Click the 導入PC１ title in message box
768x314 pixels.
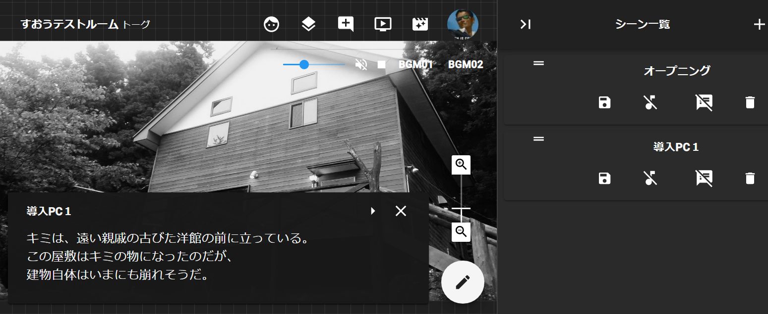click(49, 212)
